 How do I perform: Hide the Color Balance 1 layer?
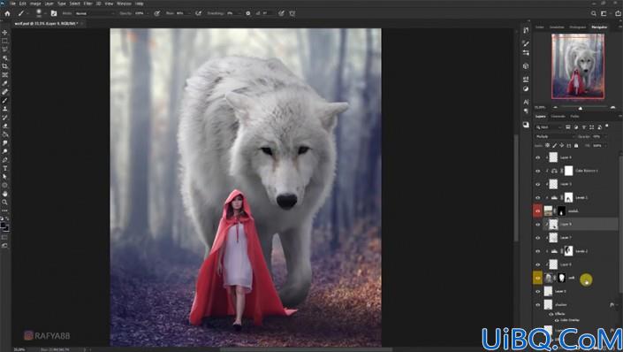[x=537, y=171]
